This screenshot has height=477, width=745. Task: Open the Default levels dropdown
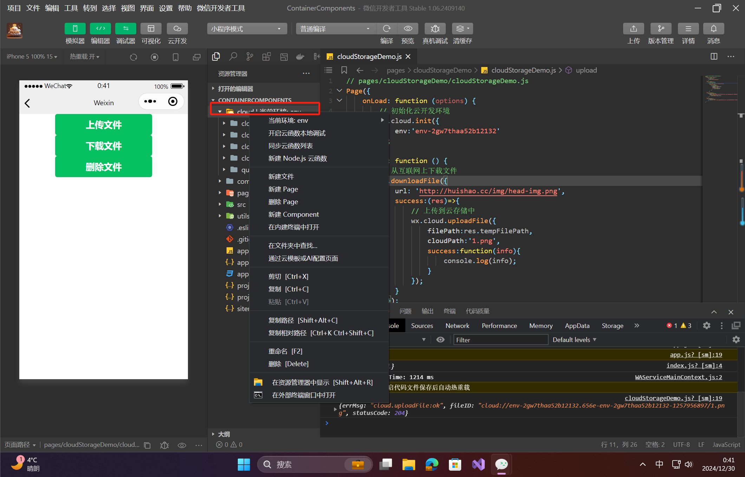click(574, 340)
